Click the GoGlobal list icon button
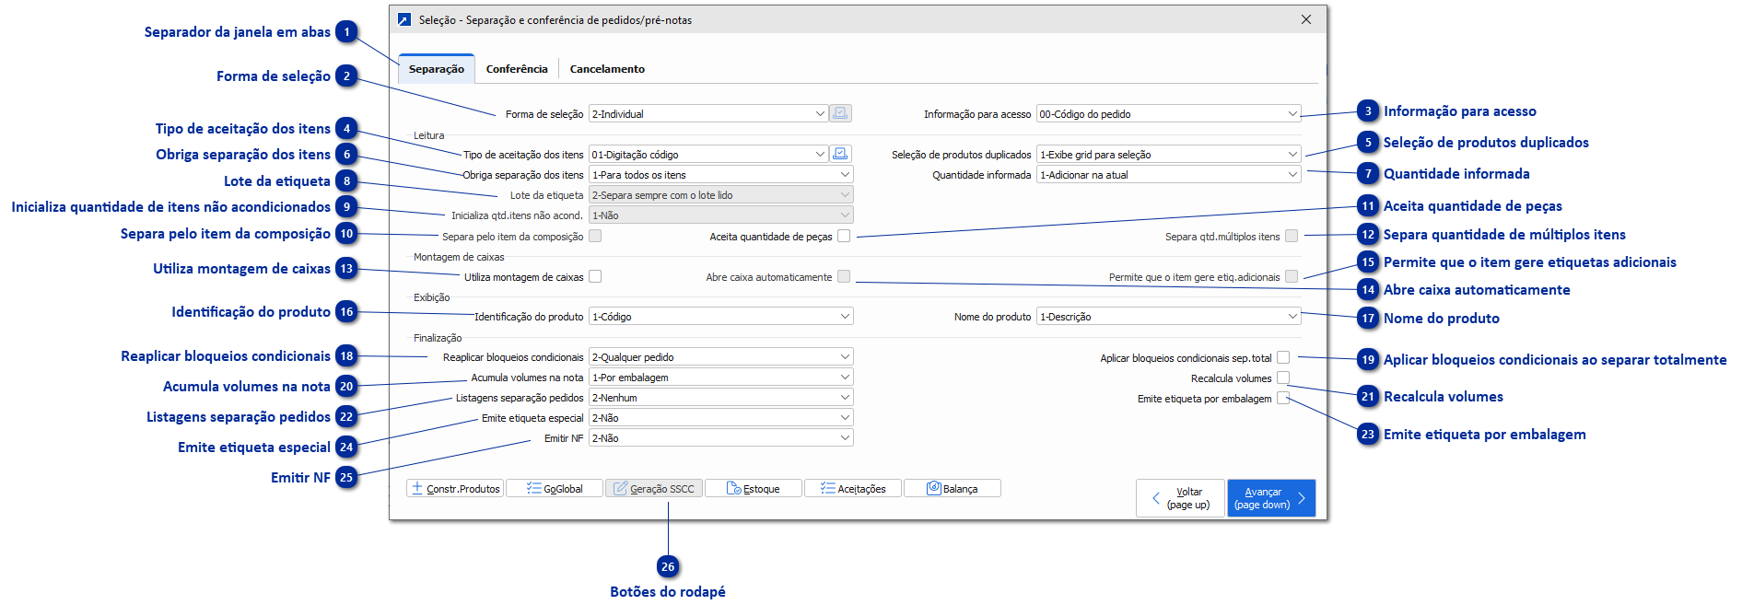Screen dimensions: 1742x616 point(555,489)
